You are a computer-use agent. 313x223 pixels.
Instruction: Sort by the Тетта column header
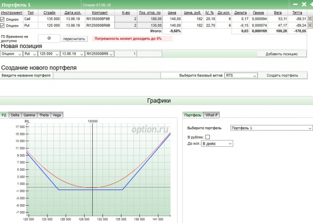coord(297,12)
